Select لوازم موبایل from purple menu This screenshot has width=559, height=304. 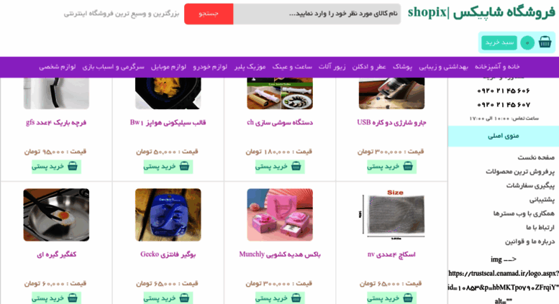[168, 67]
